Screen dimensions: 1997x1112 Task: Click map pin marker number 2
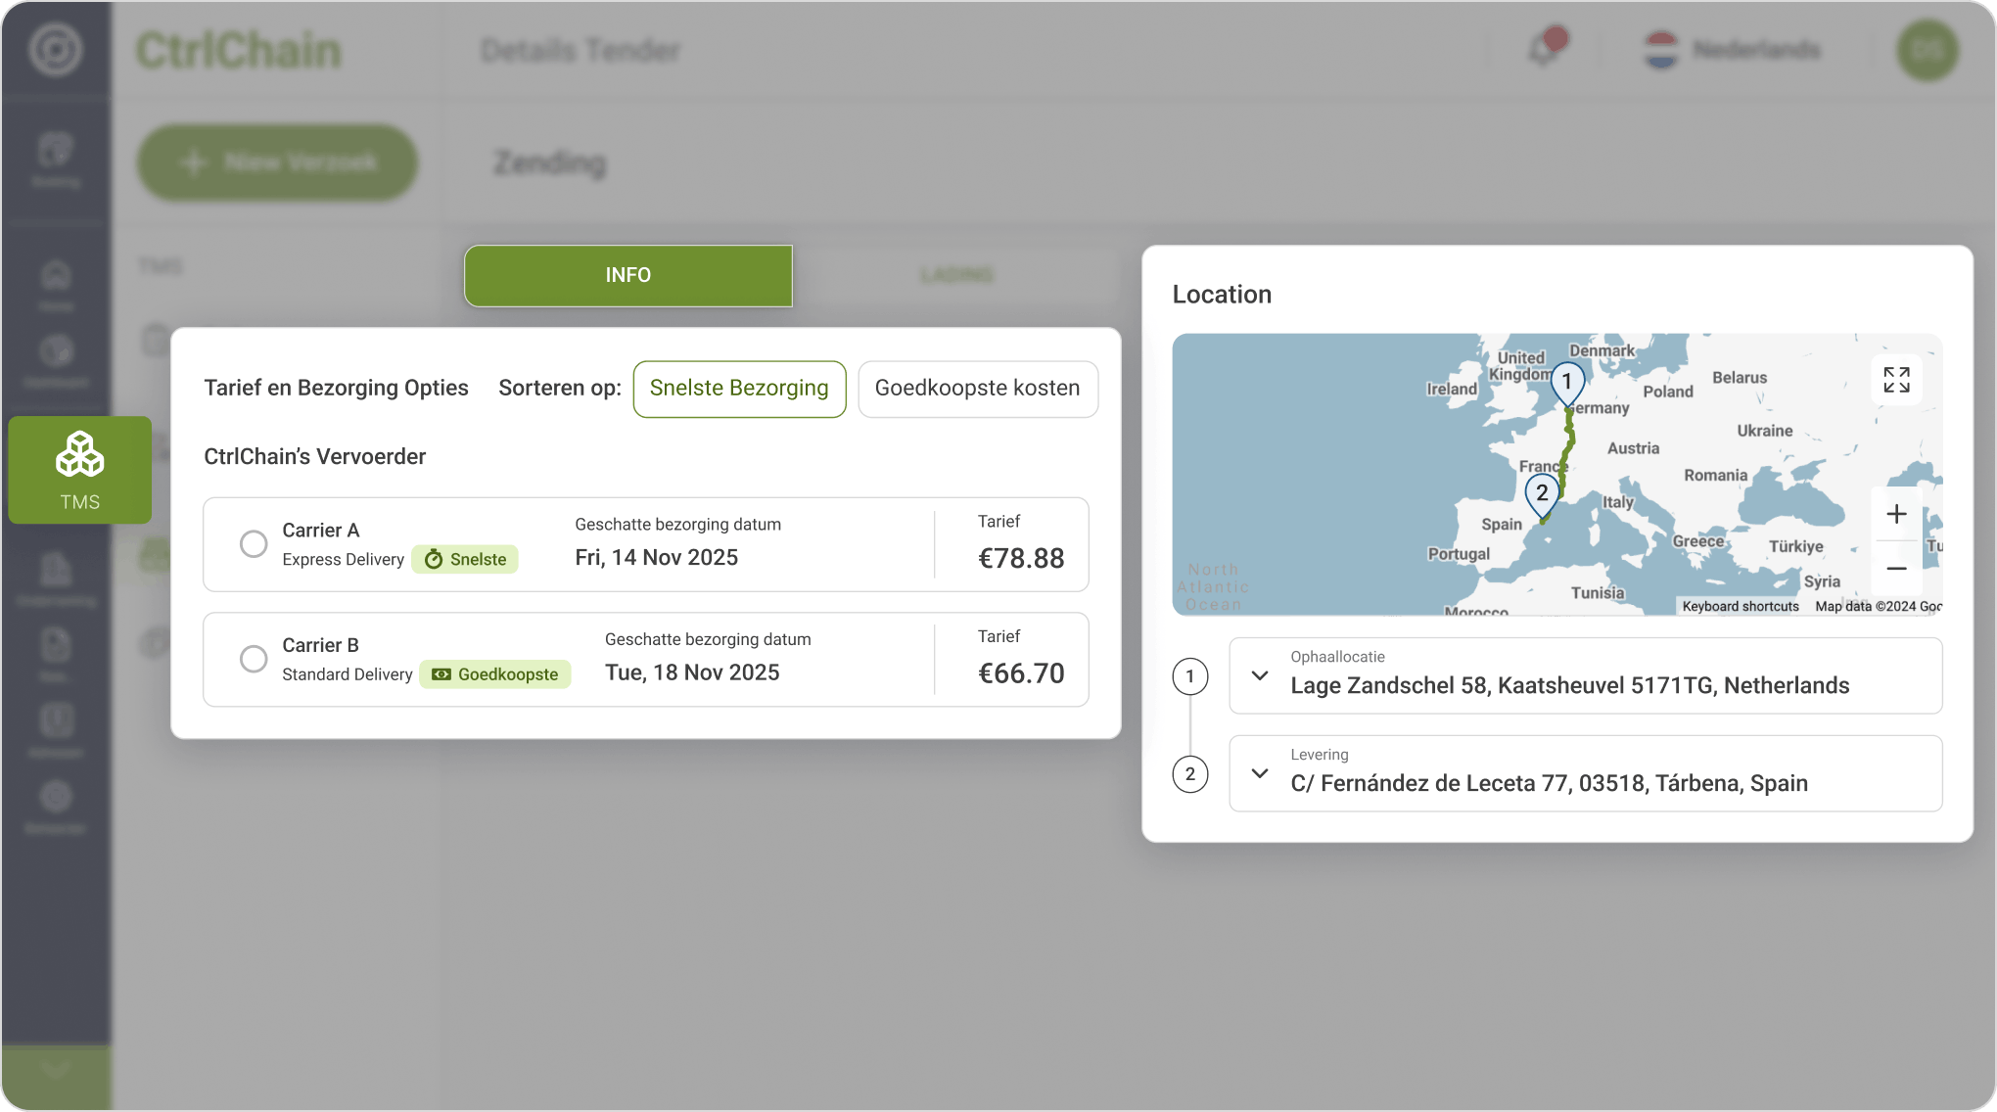pyautogui.click(x=1542, y=494)
